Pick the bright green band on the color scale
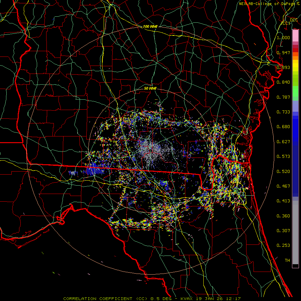301x301 pixels. pyautogui.click(x=295, y=92)
